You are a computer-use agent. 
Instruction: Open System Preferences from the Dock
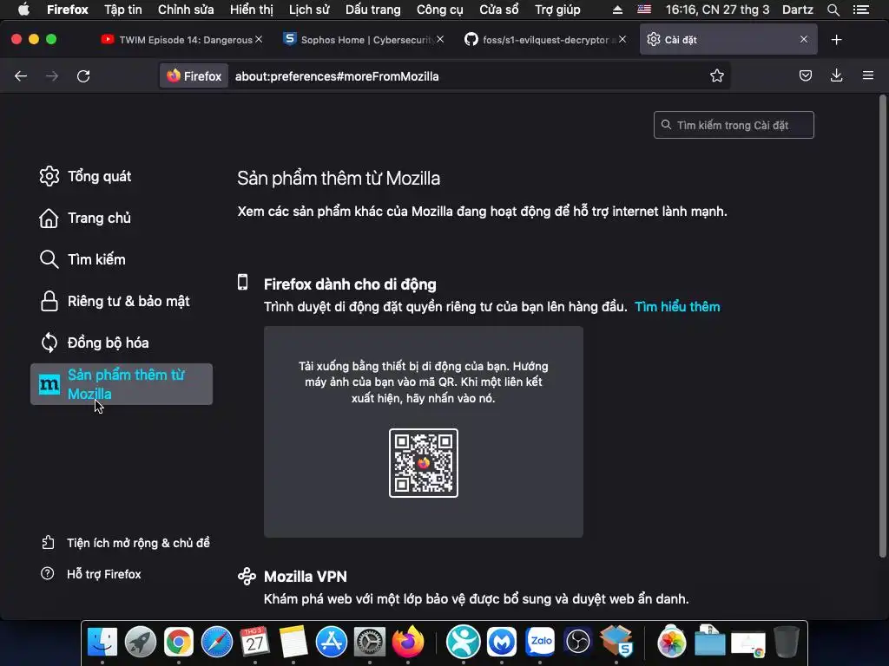(370, 643)
